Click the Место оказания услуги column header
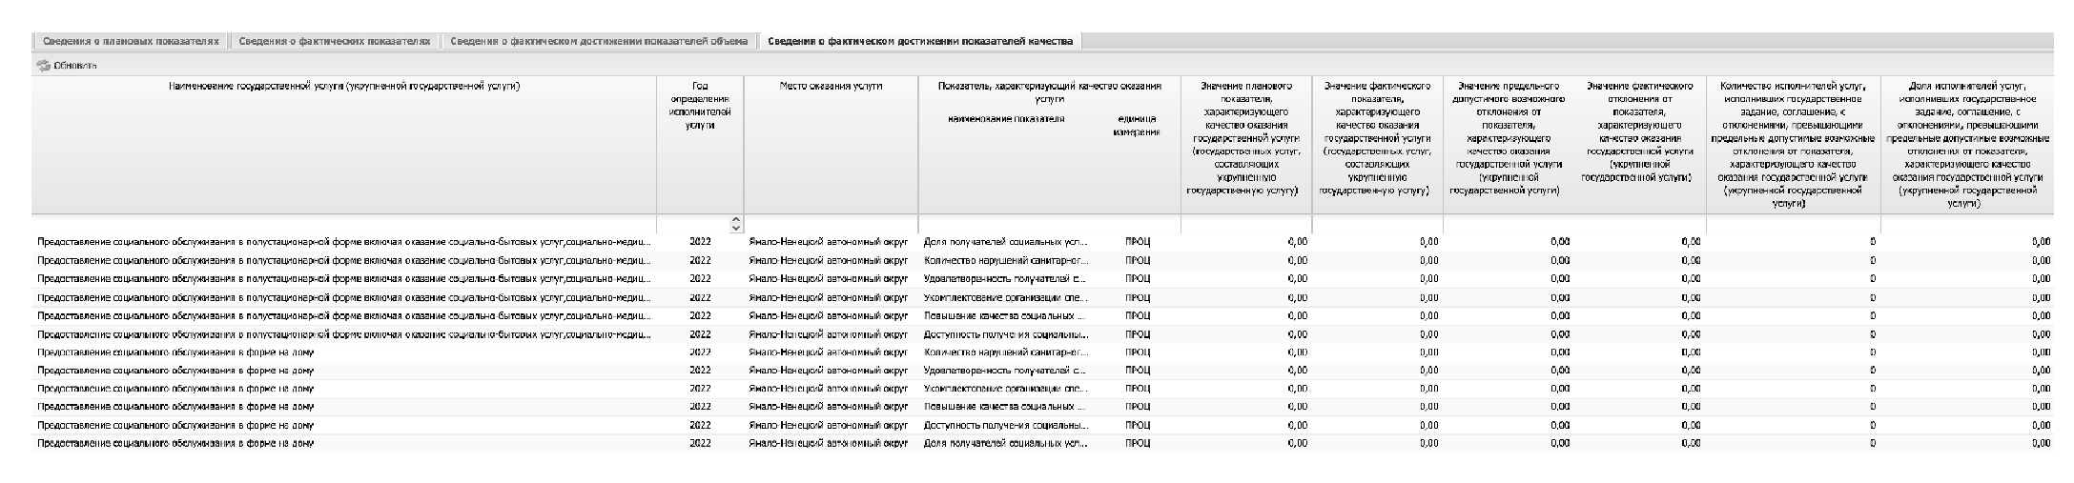2074x483 pixels. coord(830,87)
